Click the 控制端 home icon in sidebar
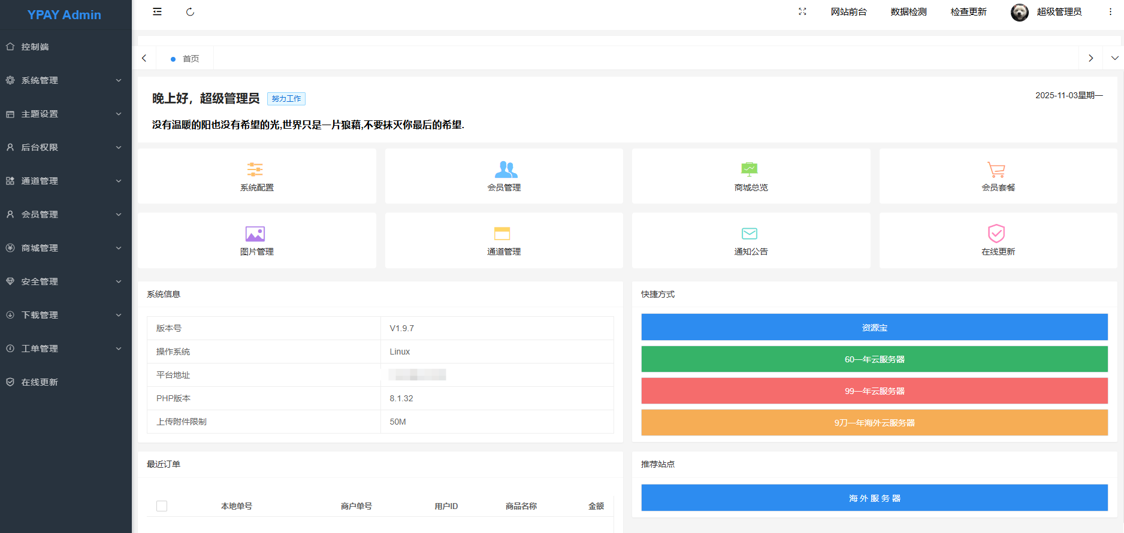 (10, 47)
